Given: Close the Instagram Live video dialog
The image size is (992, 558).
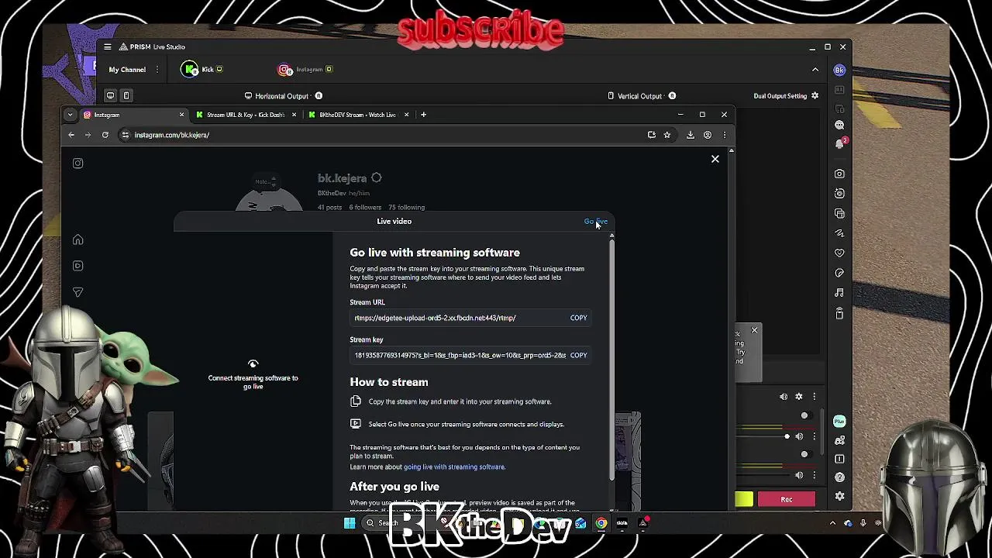Looking at the screenshot, I should 715,159.
